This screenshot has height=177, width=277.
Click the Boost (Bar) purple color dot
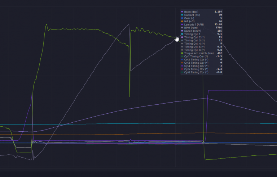tap(182, 12)
